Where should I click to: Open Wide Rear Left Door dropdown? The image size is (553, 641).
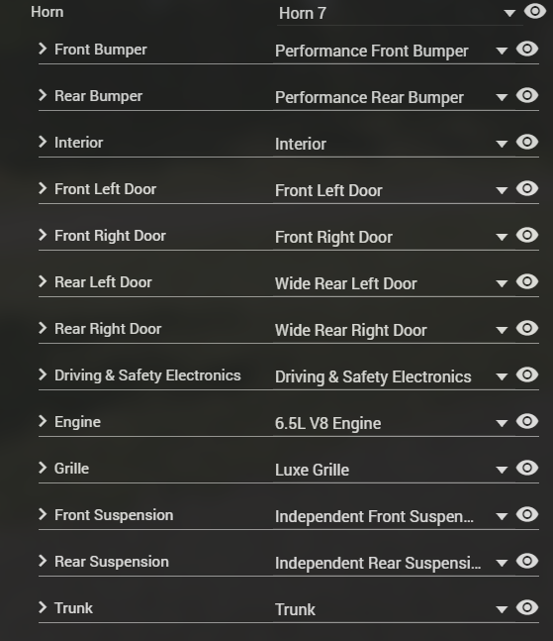coord(502,283)
